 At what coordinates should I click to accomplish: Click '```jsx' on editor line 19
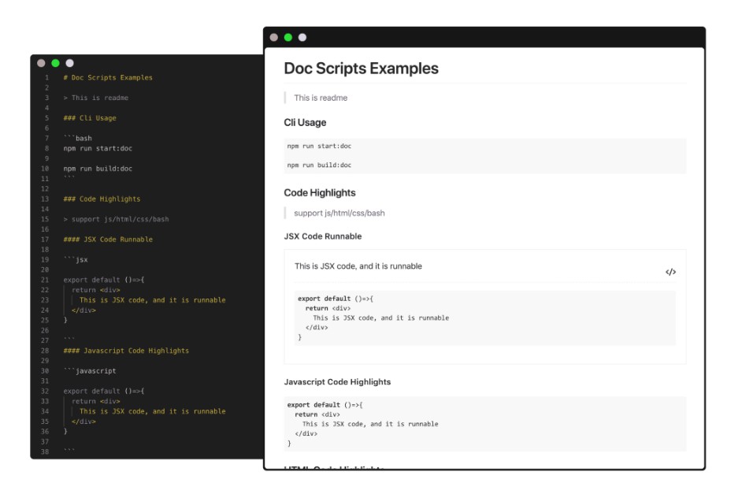(x=75, y=259)
